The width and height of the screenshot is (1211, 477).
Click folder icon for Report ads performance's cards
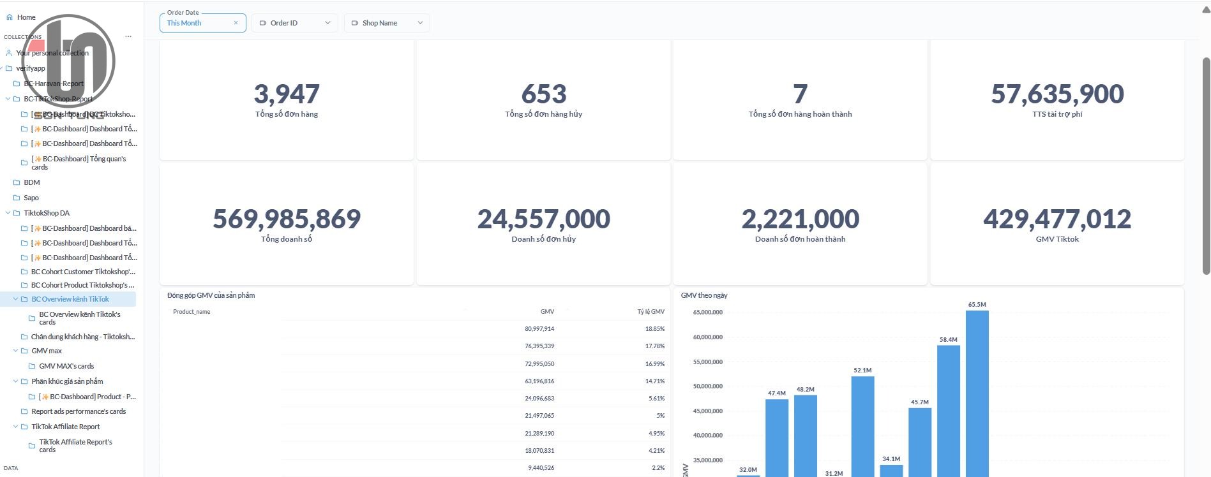pyautogui.click(x=24, y=411)
